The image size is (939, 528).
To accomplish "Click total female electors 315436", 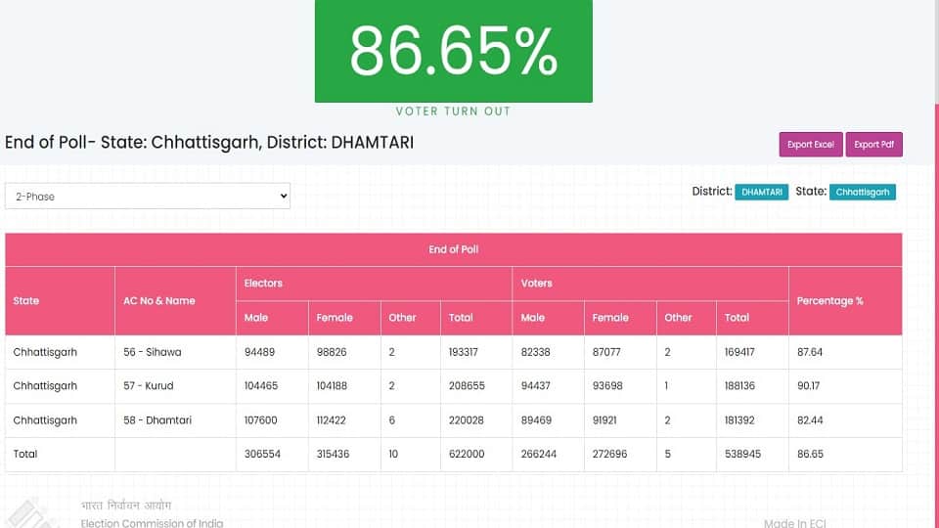I will pos(333,454).
